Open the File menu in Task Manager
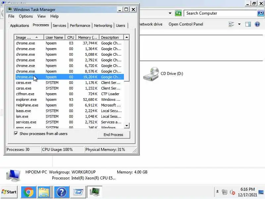The height and width of the screenshot is (199, 265). (11, 16)
